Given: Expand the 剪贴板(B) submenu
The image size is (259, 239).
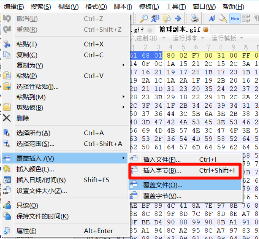Looking at the screenshot, I should [65, 108].
